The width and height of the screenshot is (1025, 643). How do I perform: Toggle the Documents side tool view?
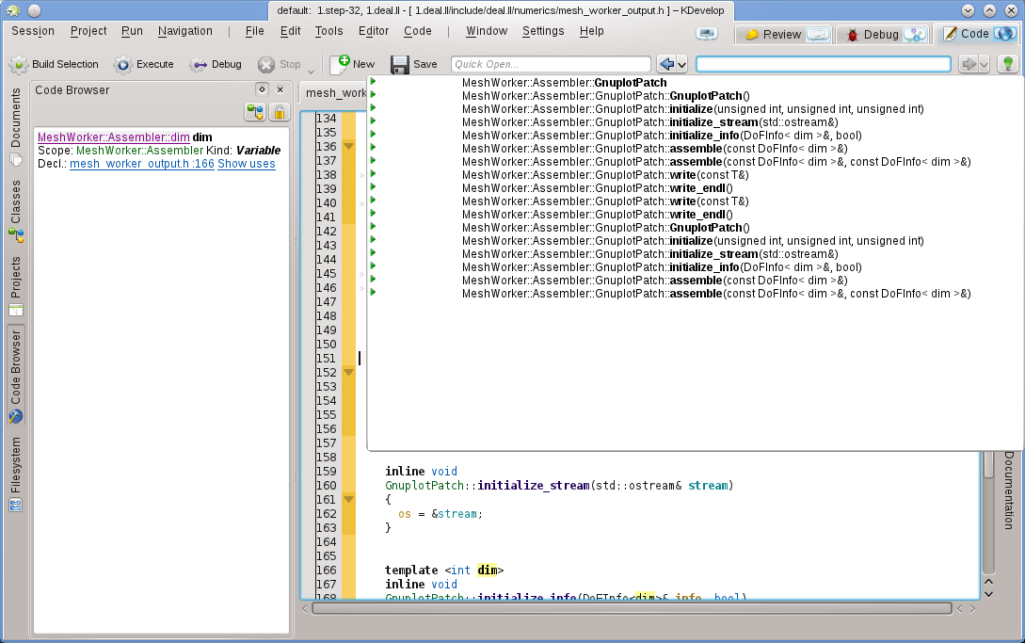coord(16,126)
